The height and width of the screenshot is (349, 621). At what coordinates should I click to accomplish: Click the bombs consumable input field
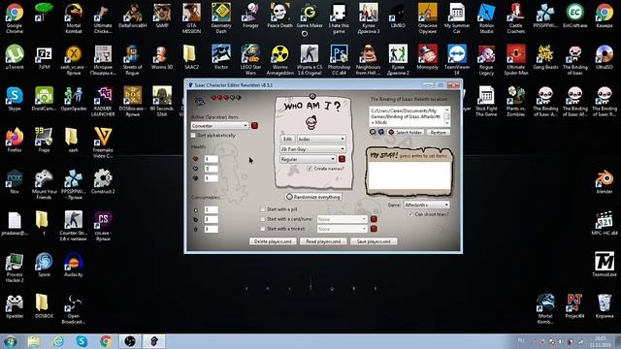(x=212, y=219)
